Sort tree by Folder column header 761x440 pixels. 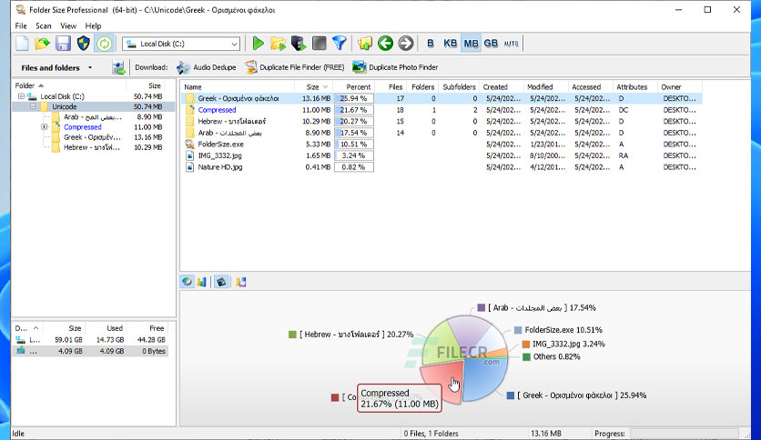[x=69, y=85]
